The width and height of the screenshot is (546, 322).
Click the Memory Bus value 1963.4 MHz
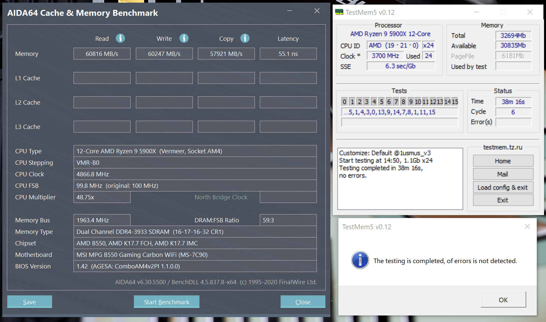102,220
